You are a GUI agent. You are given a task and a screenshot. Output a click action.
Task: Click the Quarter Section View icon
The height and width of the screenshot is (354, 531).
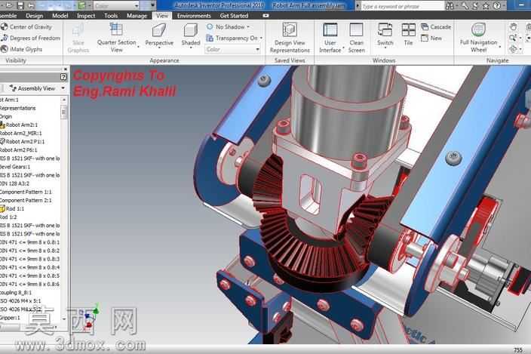point(116,29)
